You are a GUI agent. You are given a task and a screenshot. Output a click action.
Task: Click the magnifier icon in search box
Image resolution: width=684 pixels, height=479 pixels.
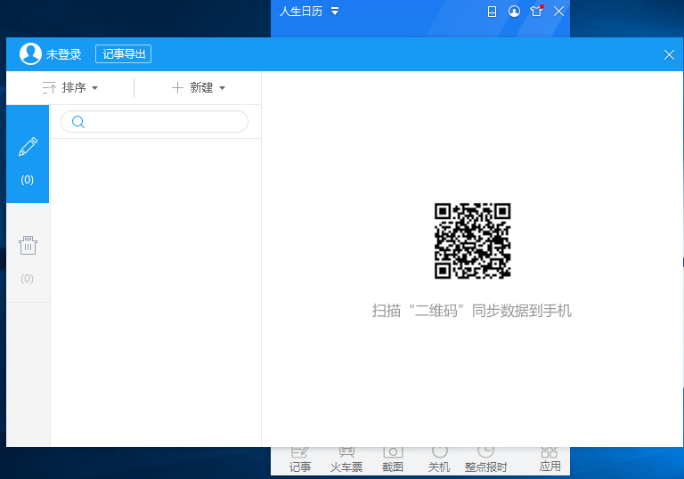click(x=78, y=122)
